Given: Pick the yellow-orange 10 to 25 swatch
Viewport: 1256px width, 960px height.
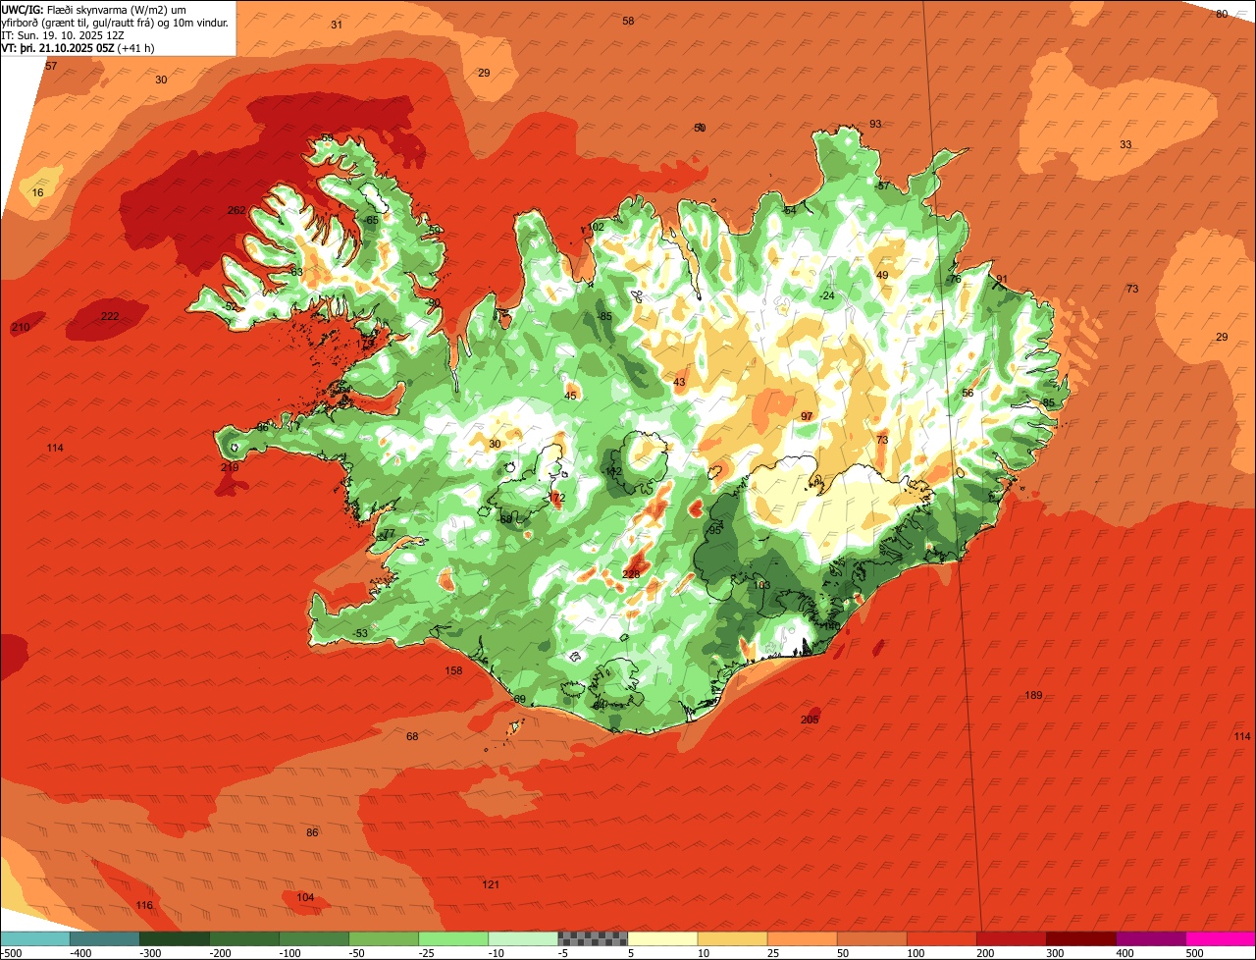Looking at the screenshot, I should point(732,938).
